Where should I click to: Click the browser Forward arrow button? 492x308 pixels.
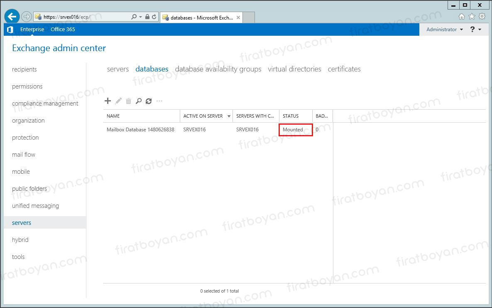click(x=27, y=17)
